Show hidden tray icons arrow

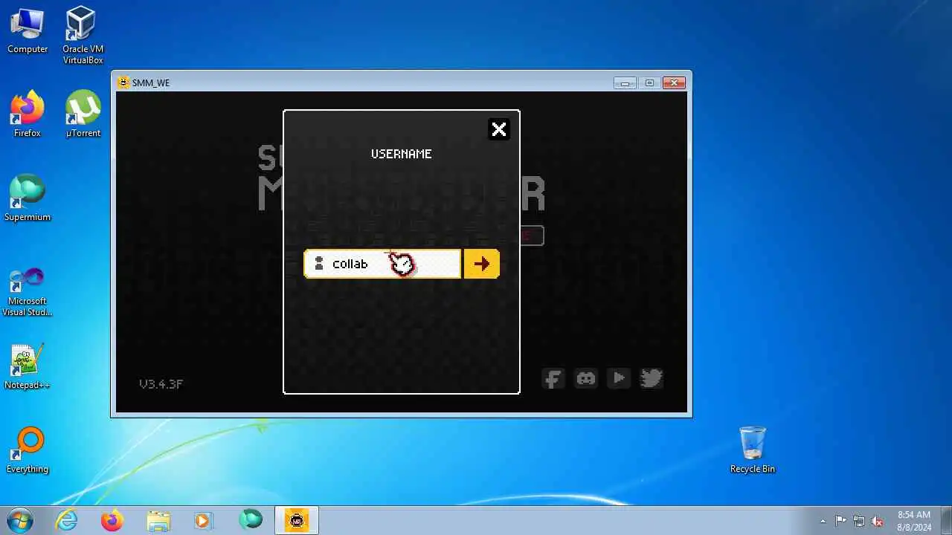tap(823, 521)
